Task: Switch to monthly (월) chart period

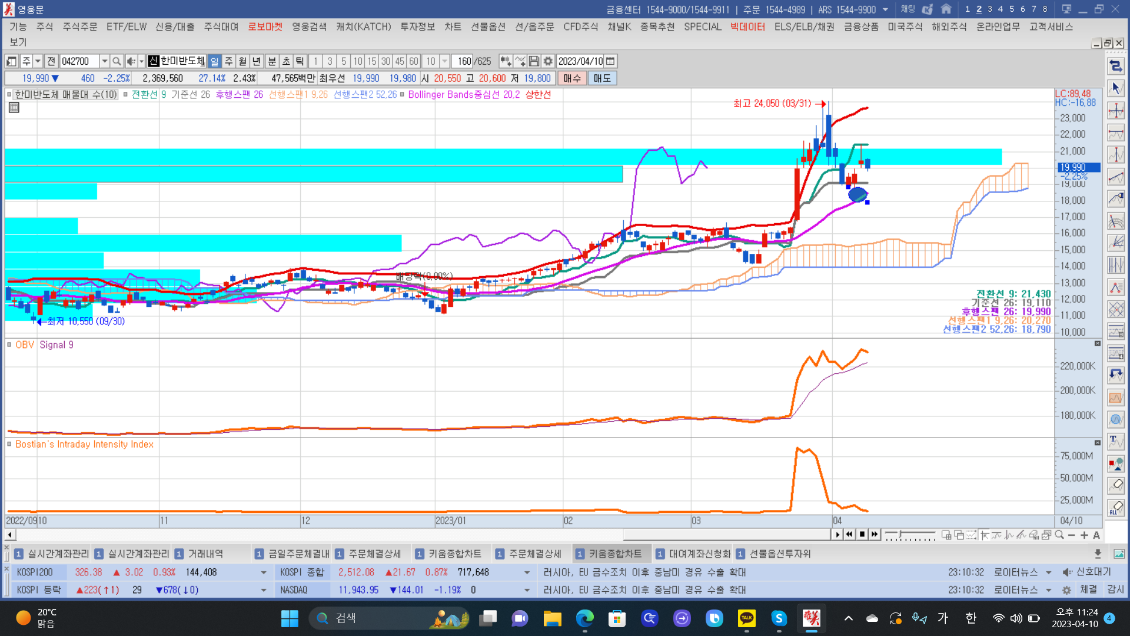Action: click(242, 61)
